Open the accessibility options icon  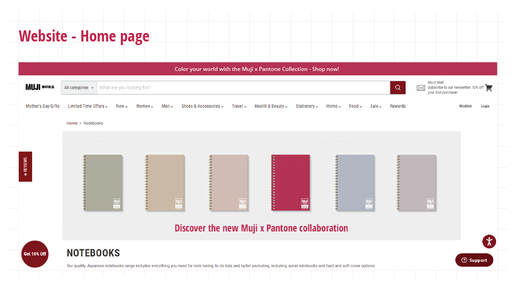(x=489, y=242)
